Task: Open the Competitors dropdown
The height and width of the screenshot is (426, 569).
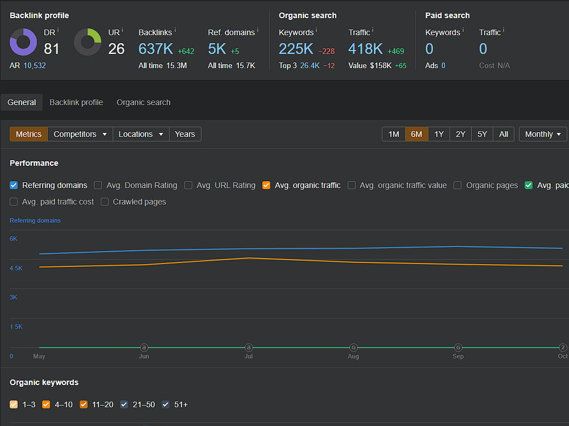Action: click(80, 134)
